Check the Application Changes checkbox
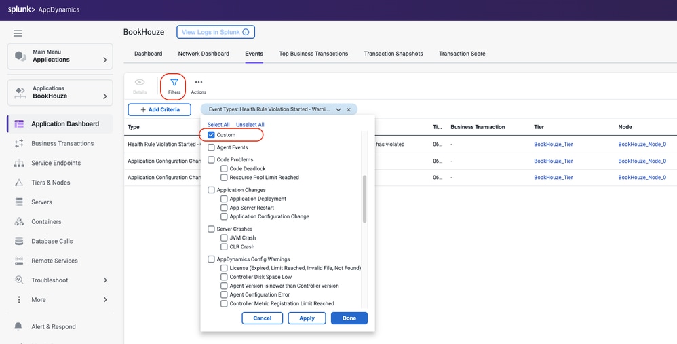Image resolution: width=677 pixels, height=344 pixels. [211, 190]
